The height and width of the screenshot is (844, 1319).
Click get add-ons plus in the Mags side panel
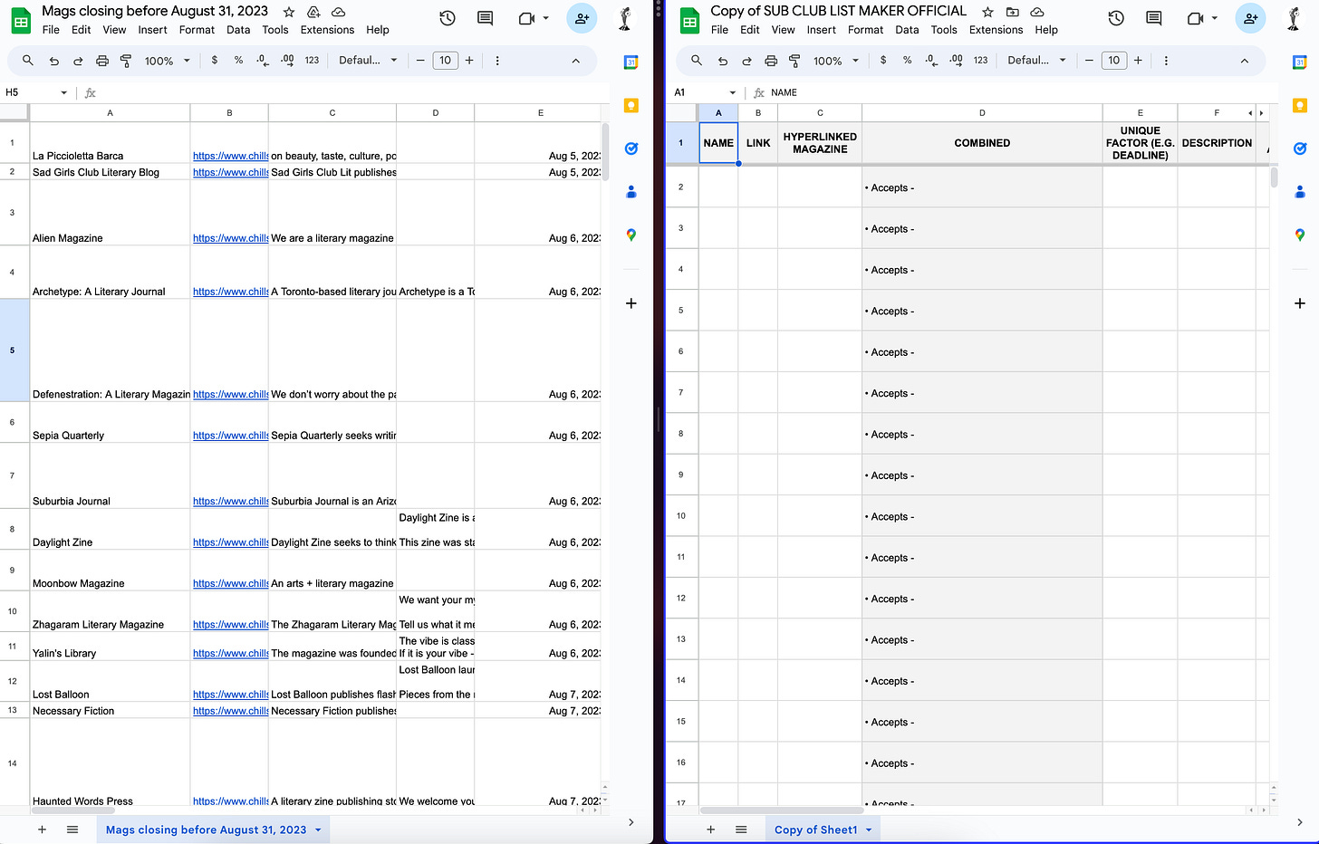tap(631, 303)
